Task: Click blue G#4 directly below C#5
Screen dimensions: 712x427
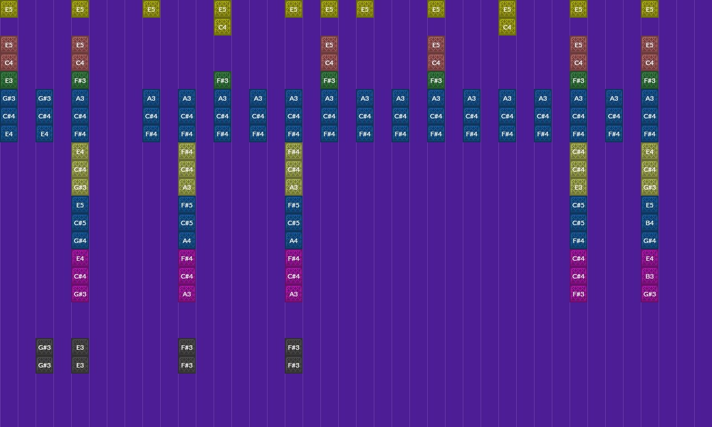Action: 80,241
